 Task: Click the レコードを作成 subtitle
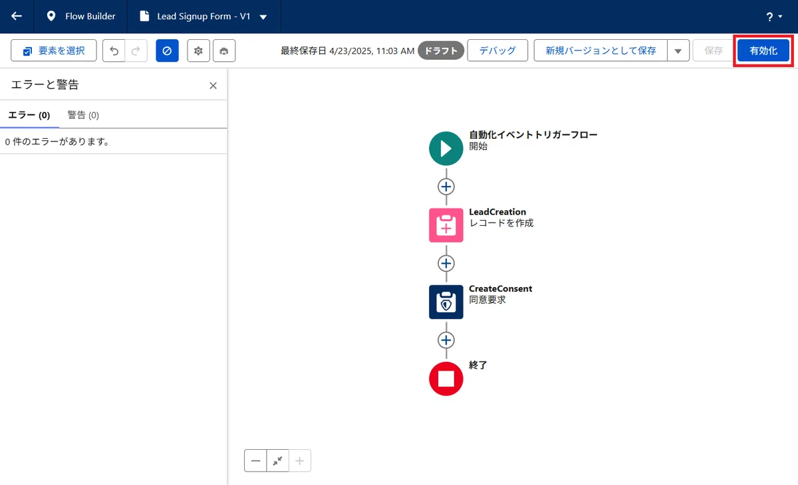click(x=501, y=223)
